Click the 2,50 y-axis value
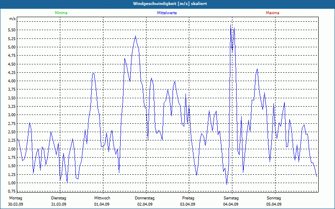335x209 pixels. 12,132
